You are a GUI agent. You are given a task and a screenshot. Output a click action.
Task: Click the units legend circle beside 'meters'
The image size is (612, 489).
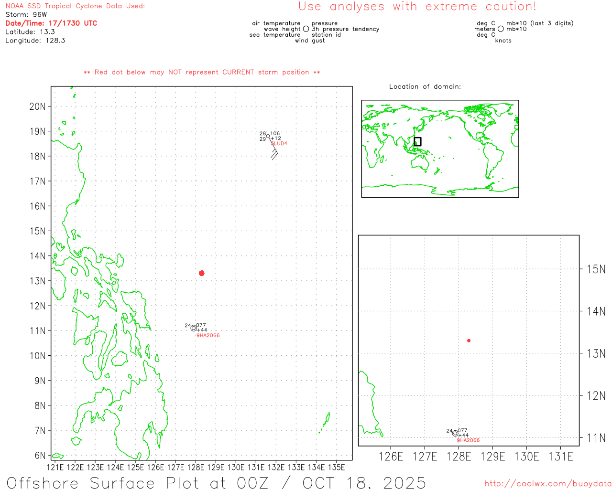pyautogui.click(x=501, y=29)
